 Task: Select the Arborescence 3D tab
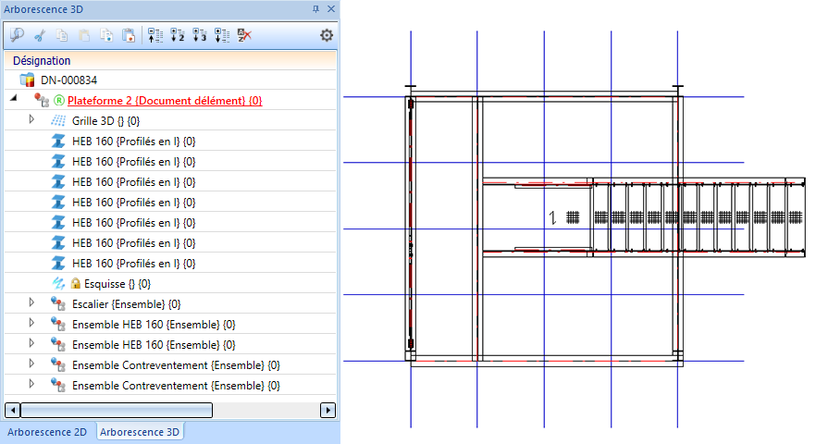tap(140, 432)
